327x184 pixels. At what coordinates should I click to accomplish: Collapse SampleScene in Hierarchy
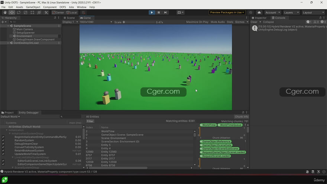pos(8,26)
